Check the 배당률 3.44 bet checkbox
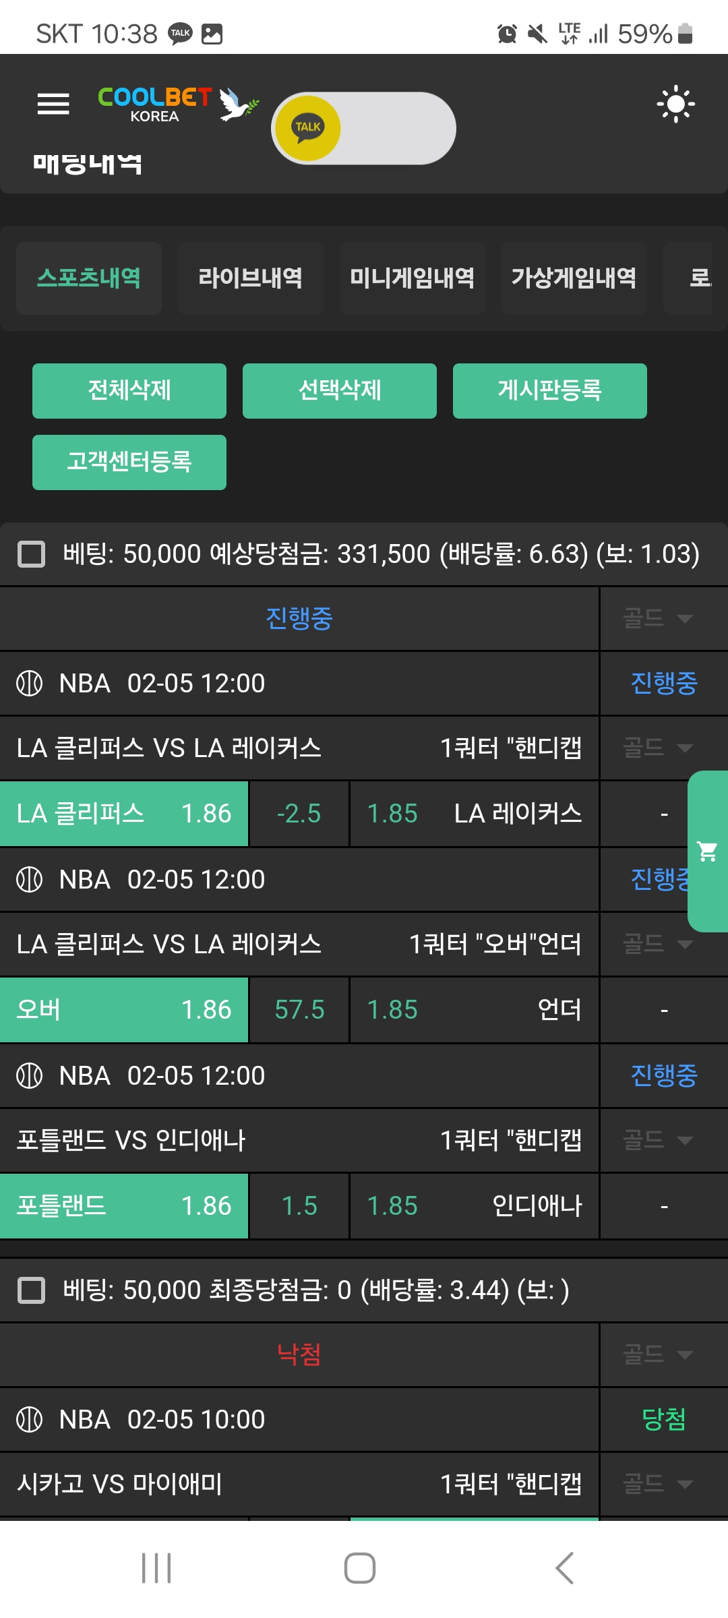 31,1290
